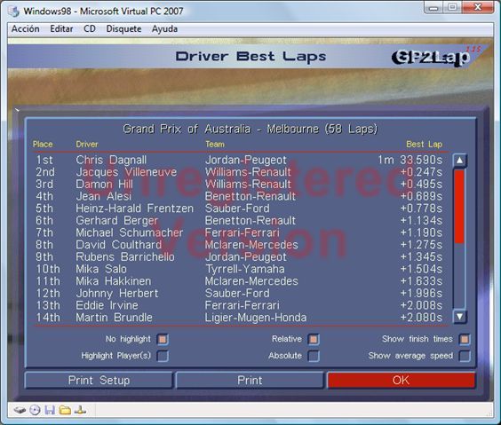The width and height of the screenshot is (501, 425).
Task: Click the scroll down arrow button
Action: click(459, 317)
